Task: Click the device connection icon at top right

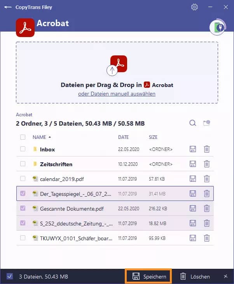Action: pyautogui.click(x=218, y=28)
